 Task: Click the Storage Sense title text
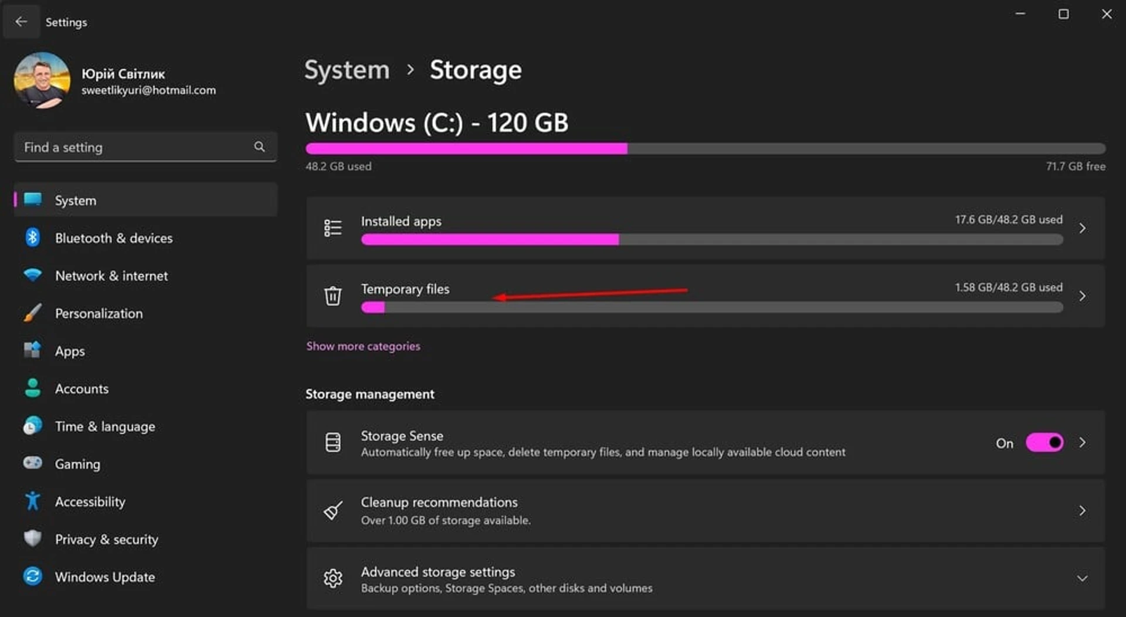(402, 436)
